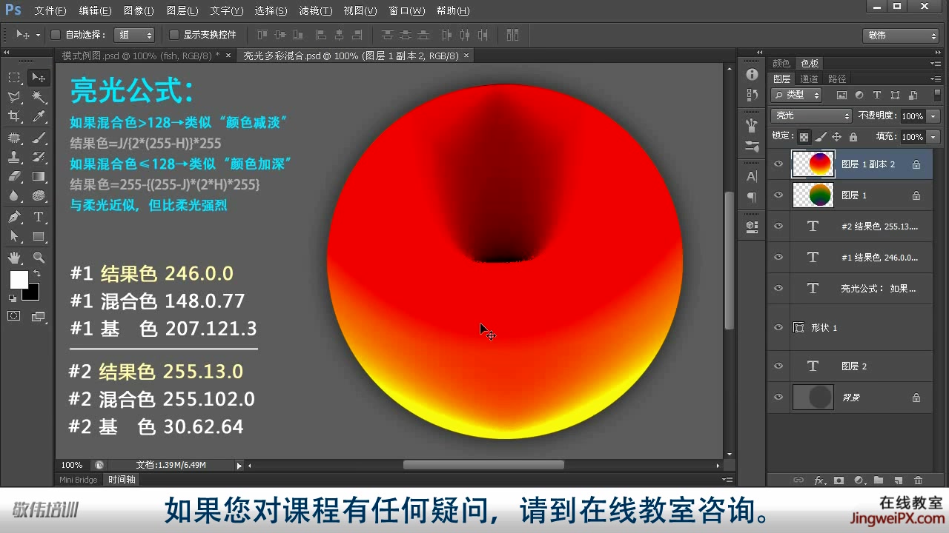Toggle visibility of the 形状 1 layer
Screen dimensions: 949x533
pyautogui.click(x=778, y=328)
